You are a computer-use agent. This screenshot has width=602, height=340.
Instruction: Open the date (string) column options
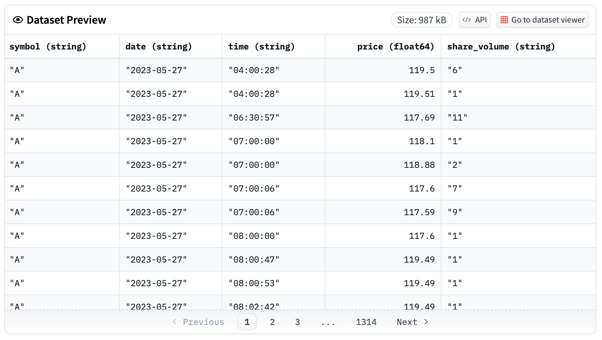coord(158,46)
